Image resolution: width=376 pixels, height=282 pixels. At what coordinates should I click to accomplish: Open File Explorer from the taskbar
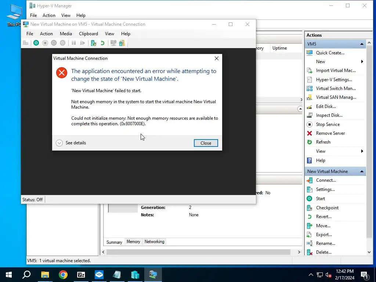pyautogui.click(x=45, y=275)
